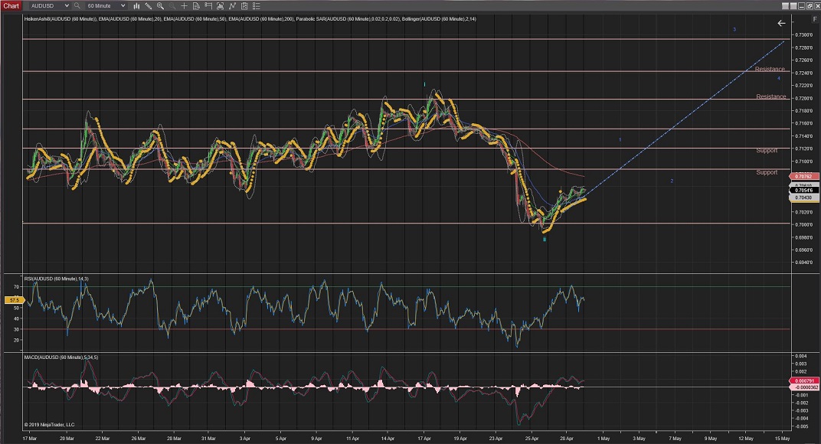Click the instrument search magnifier icon
821x444 pixels.
click(x=77, y=5)
